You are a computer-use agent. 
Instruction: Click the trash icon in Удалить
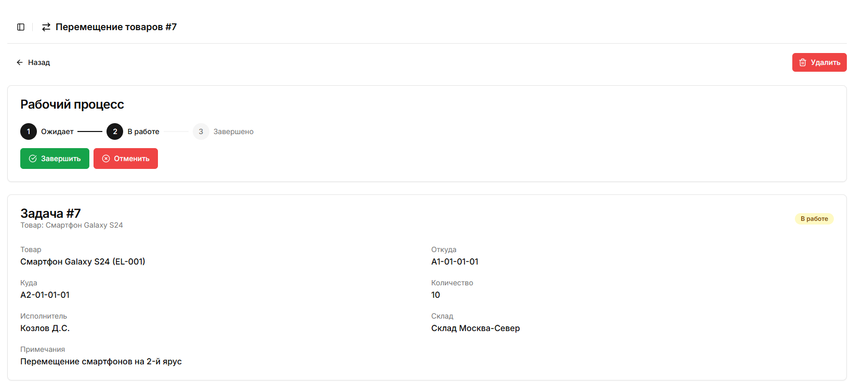pyautogui.click(x=803, y=62)
